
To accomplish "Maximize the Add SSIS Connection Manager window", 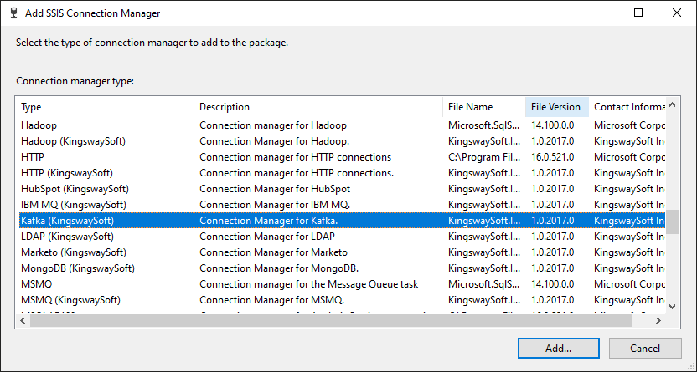I will 638,13.
